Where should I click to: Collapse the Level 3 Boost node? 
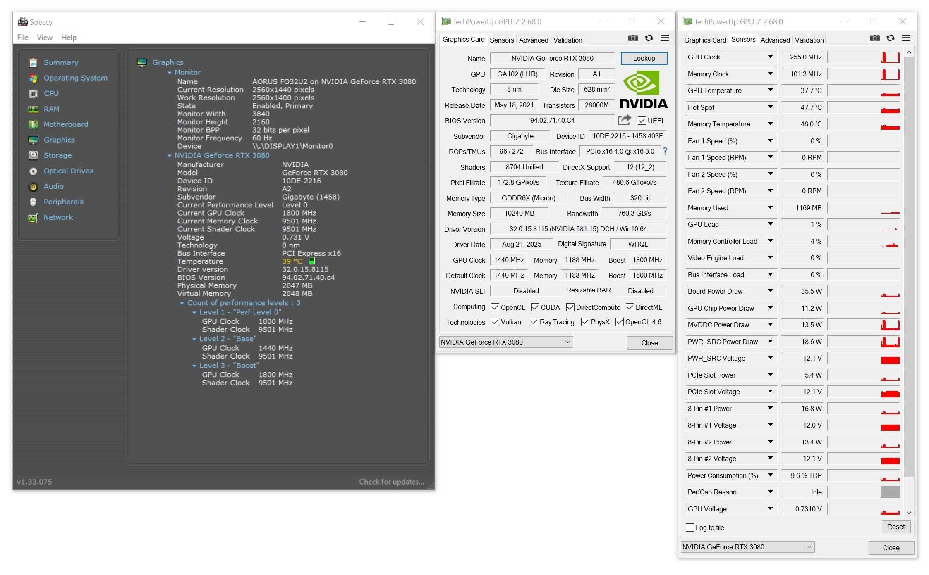click(x=194, y=366)
